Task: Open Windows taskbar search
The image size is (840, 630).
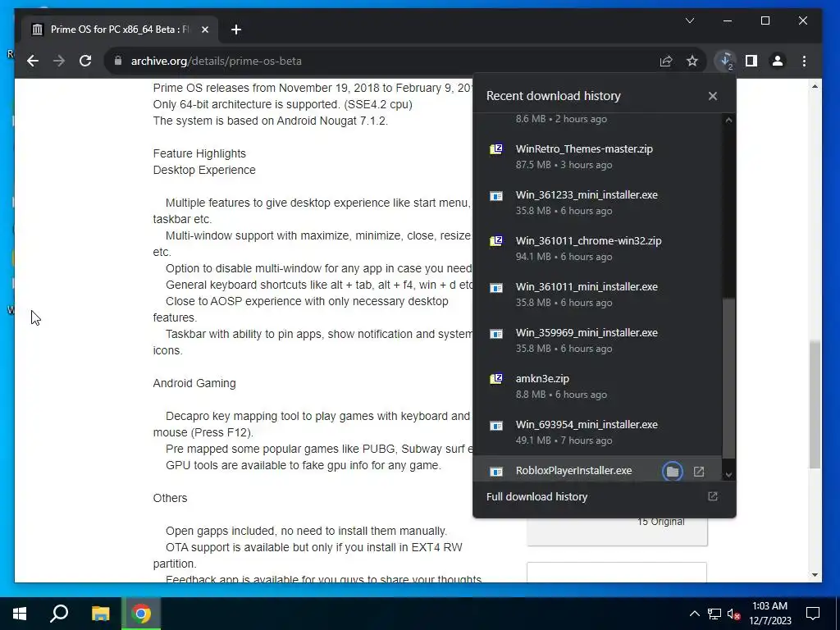Action: tap(59, 614)
